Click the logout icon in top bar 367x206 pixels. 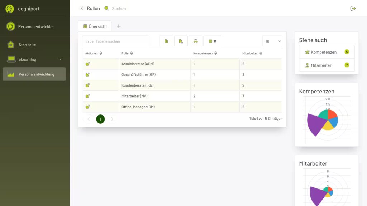[353, 8]
